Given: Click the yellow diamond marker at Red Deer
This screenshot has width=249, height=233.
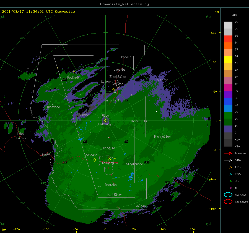Looking at the screenshot, I should point(114,90).
